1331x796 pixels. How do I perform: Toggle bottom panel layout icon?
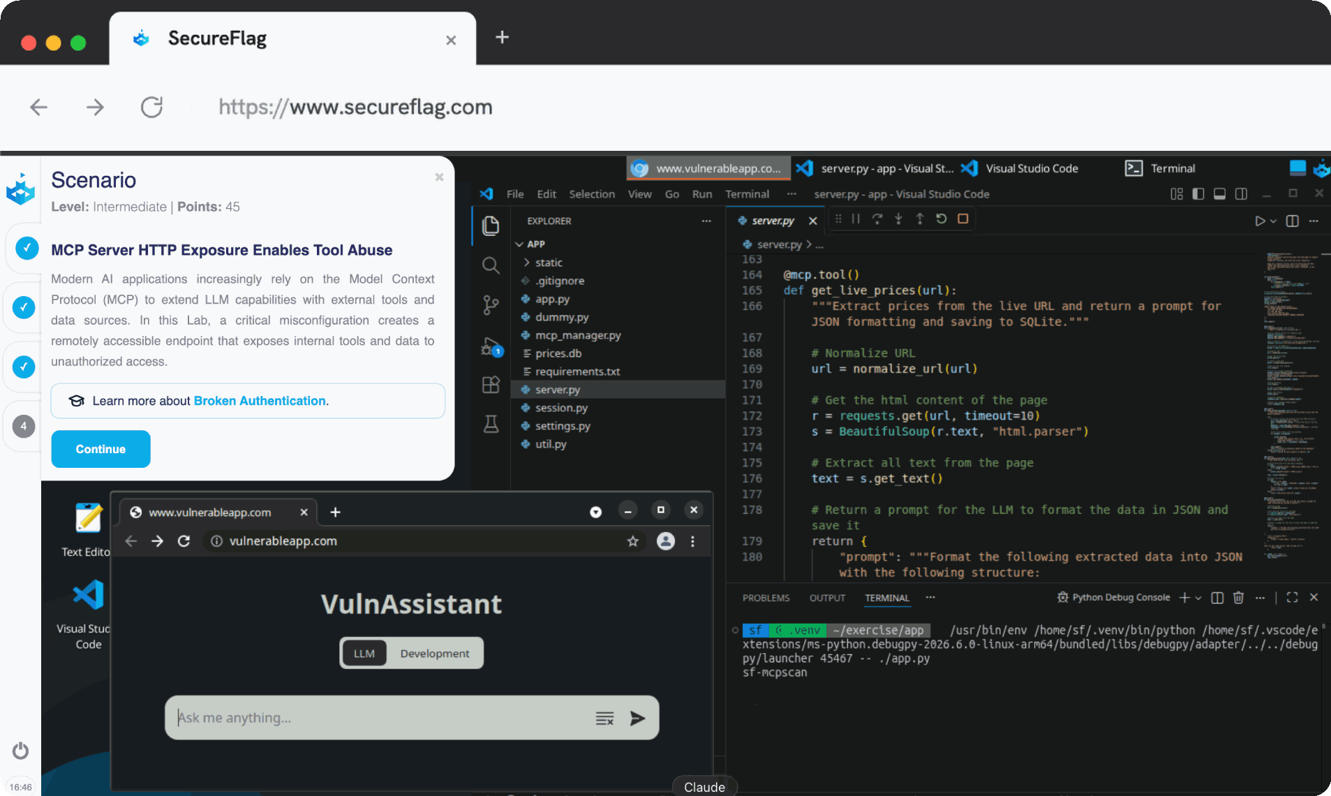[x=1219, y=194]
